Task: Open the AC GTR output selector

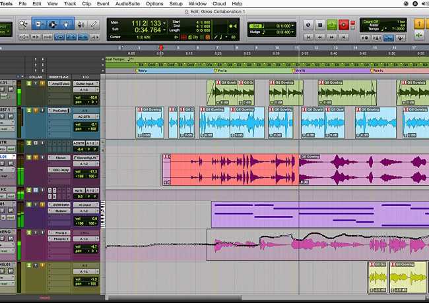Action: (86, 117)
